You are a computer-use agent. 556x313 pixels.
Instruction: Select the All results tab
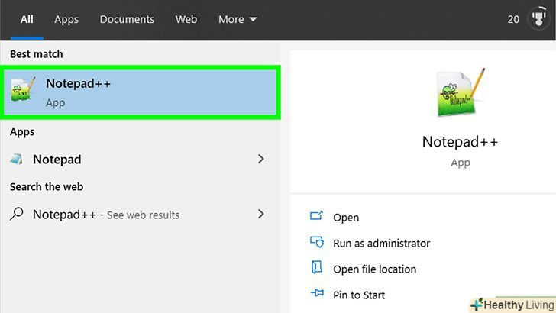(x=27, y=19)
